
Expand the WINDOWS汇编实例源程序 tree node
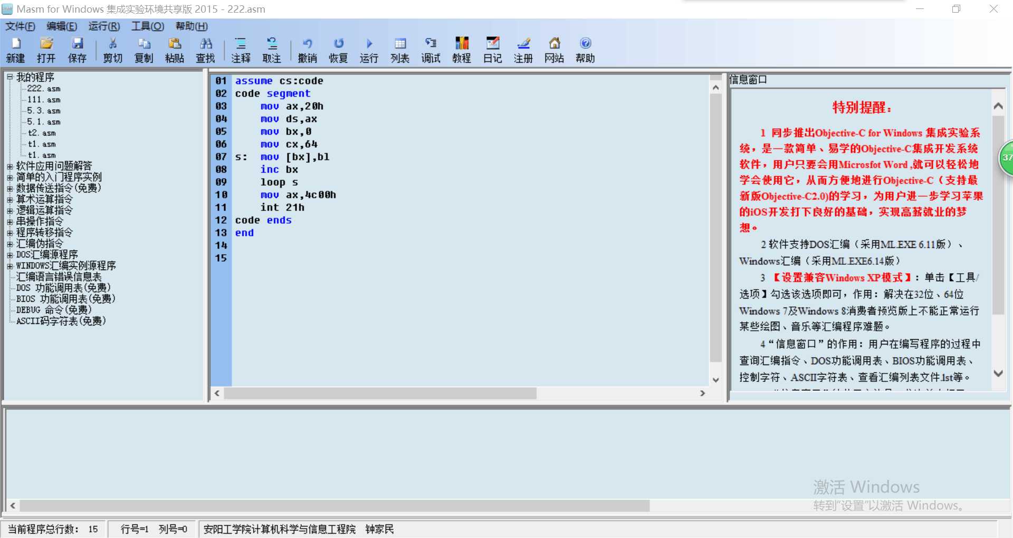[9, 266]
